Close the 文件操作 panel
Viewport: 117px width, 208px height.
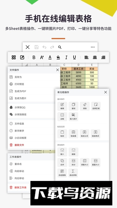pyautogui.click(x=57, y=70)
